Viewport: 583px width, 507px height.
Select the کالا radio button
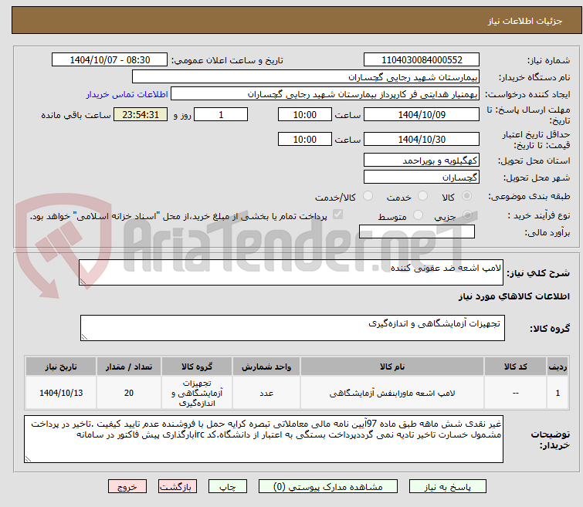click(466, 196)
